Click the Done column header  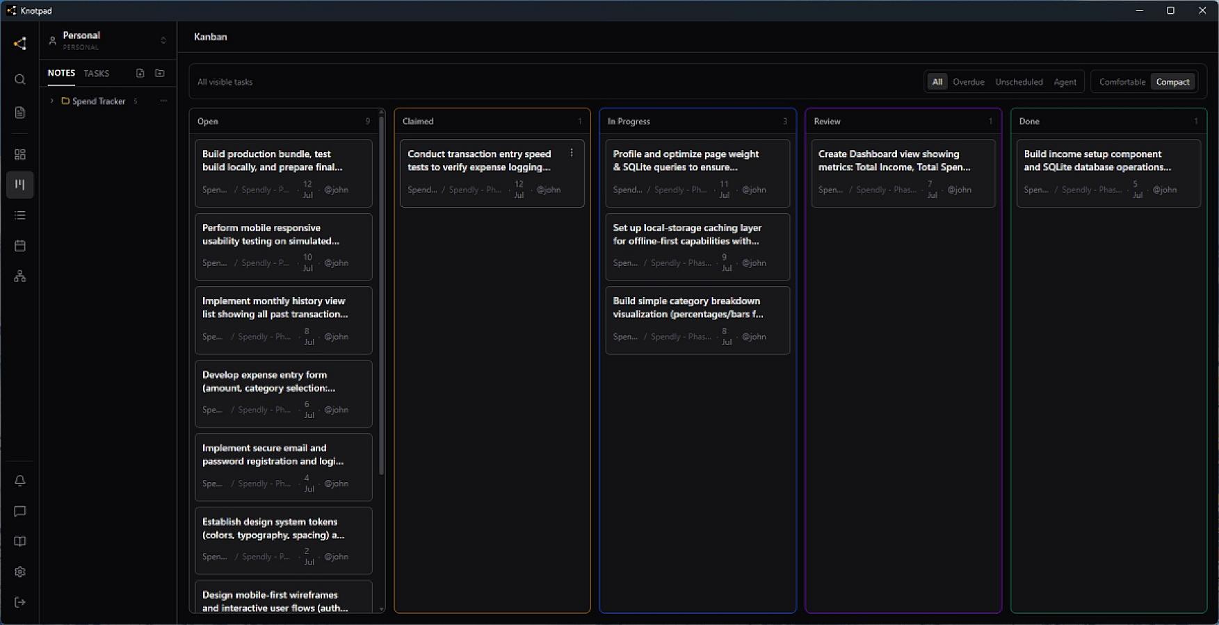click(x=1108, y=121)
